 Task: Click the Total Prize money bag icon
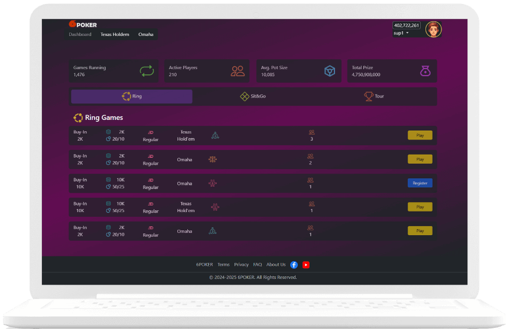point(424,71)
